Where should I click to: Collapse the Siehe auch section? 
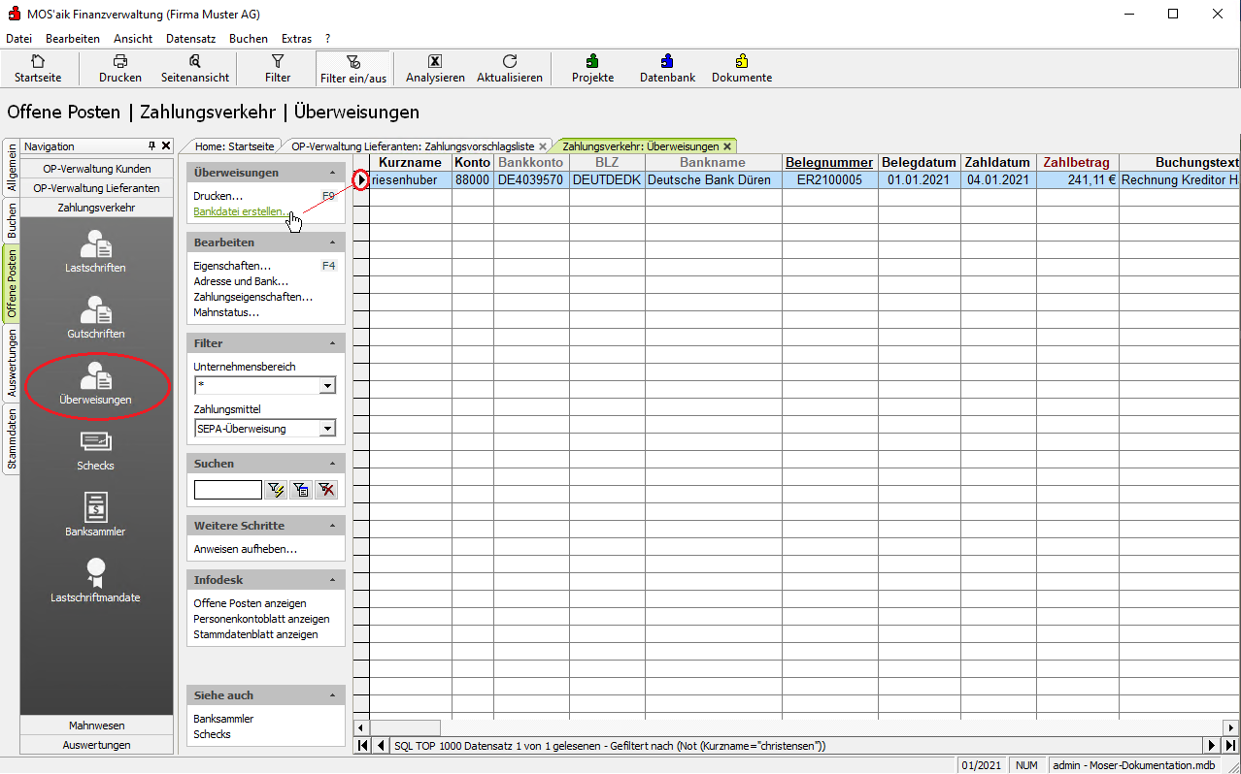333,695
